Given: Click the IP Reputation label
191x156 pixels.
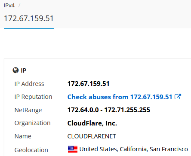Looking at the screenshot, I should [x=33, y=97].
